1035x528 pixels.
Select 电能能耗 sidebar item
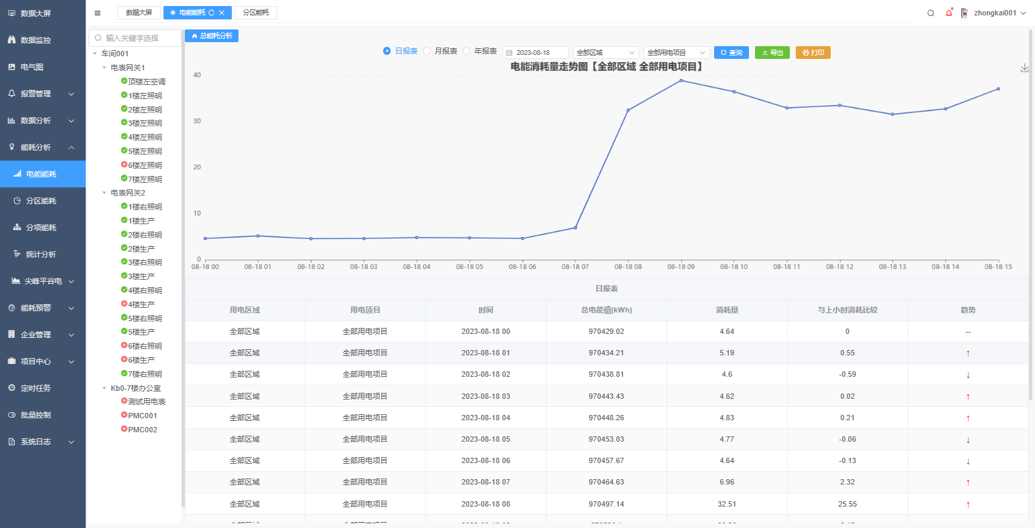(x=43, y=174)
